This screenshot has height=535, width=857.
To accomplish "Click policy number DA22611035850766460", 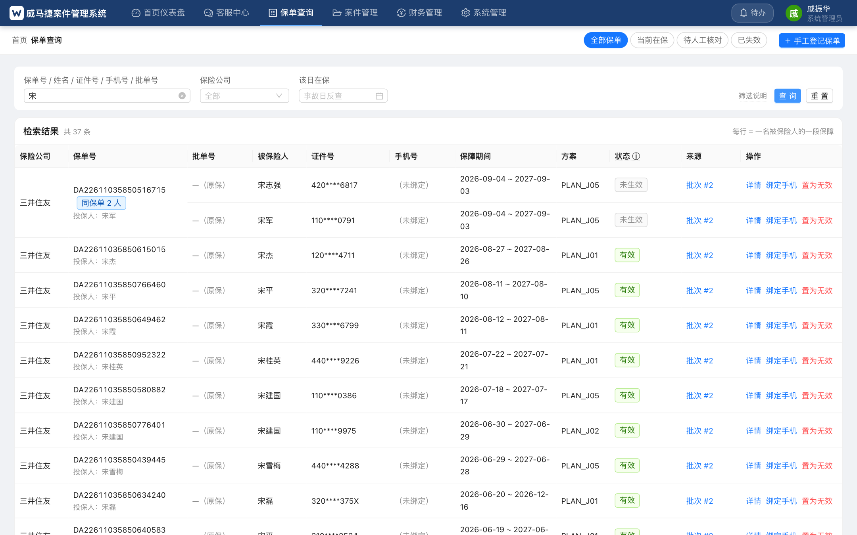I will [x=119, y=285].
